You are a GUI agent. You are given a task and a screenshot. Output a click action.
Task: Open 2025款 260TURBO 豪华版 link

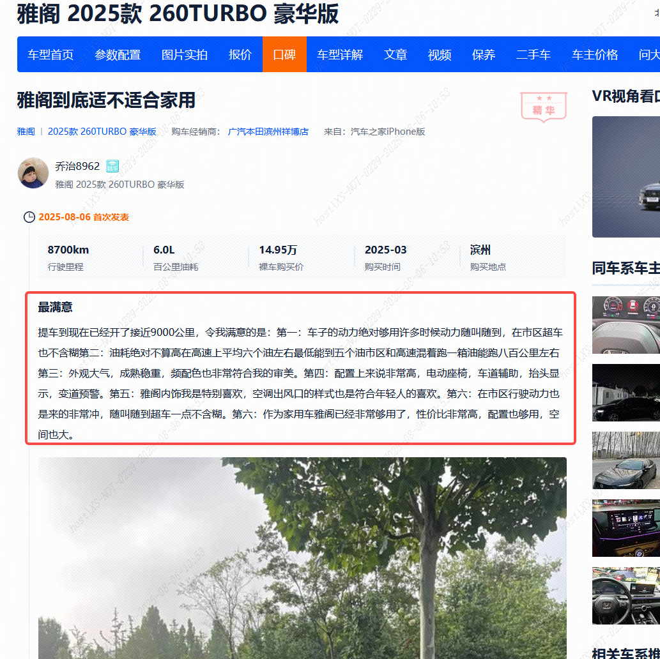tap(102, 132)
